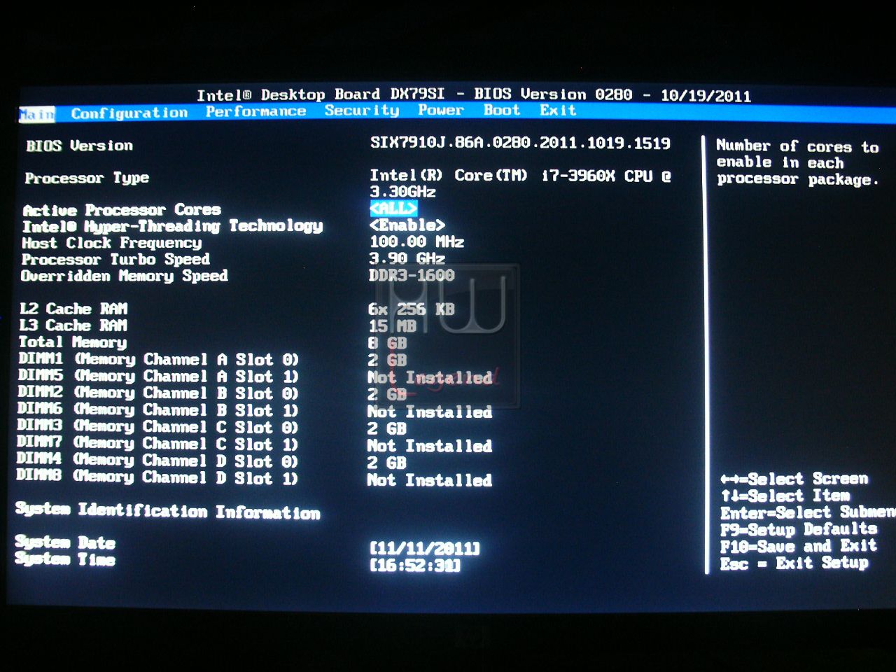Select the Active Processor Cores label
896x672 pixels.
tap(122, 210)
